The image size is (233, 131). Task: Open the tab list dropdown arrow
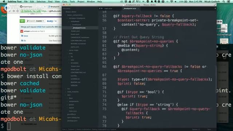click(215, 8)
